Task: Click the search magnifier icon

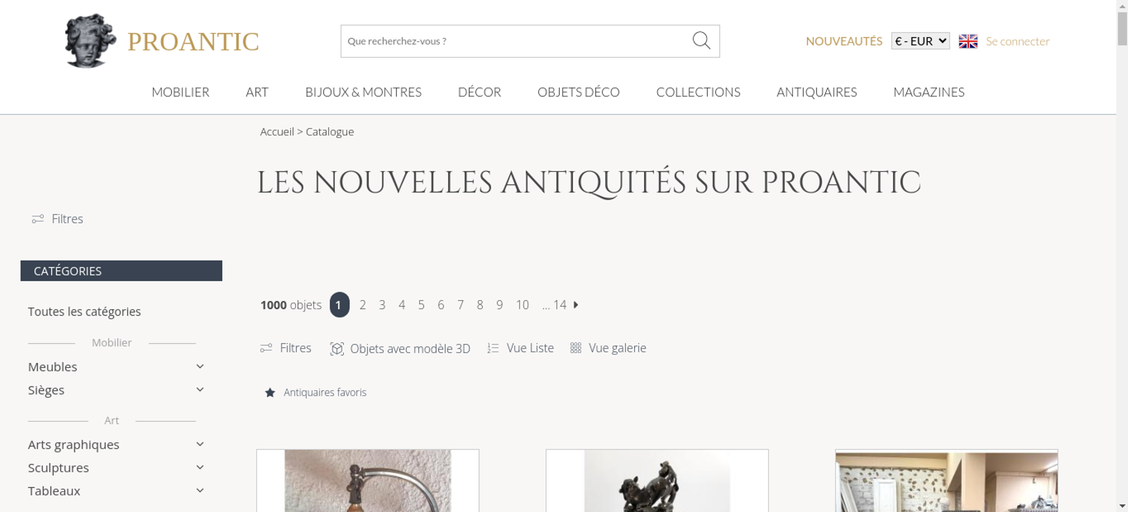Action: pos(701,41)
